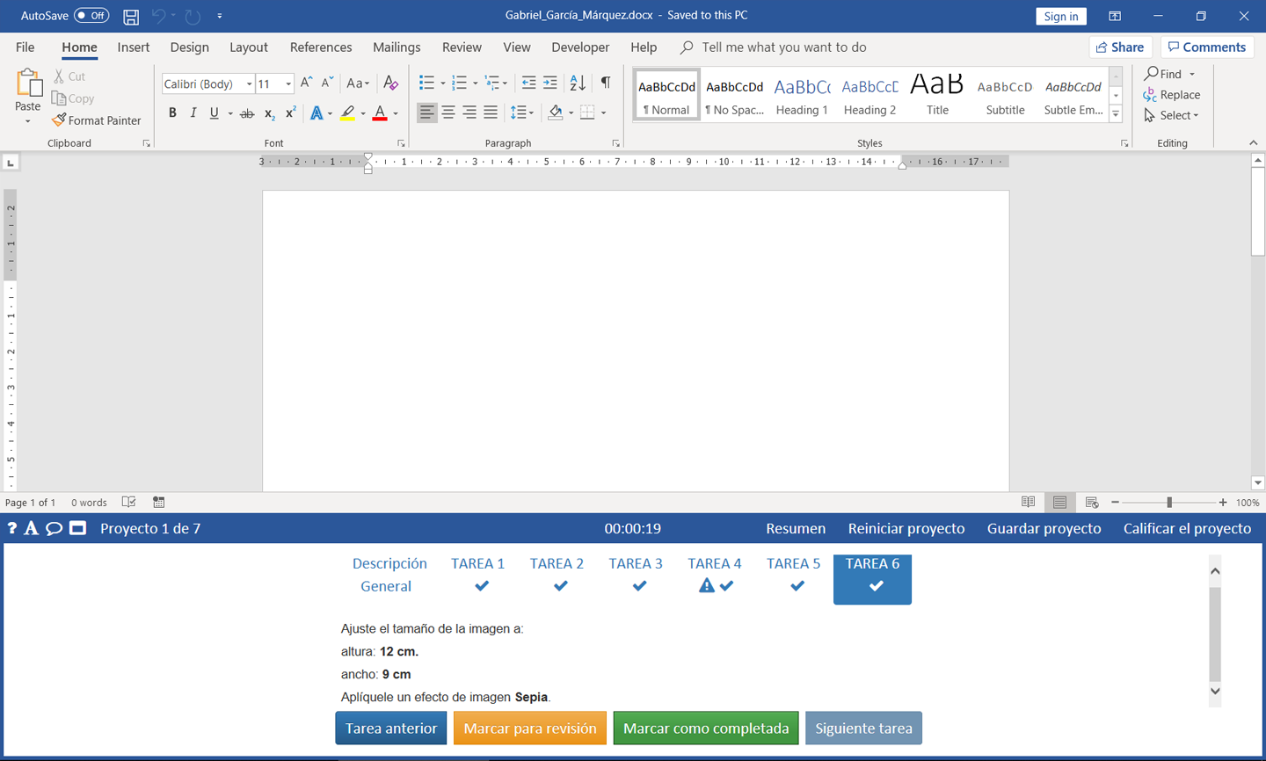
Task: Click Marcar como completada button
Action: pos(706,728)
